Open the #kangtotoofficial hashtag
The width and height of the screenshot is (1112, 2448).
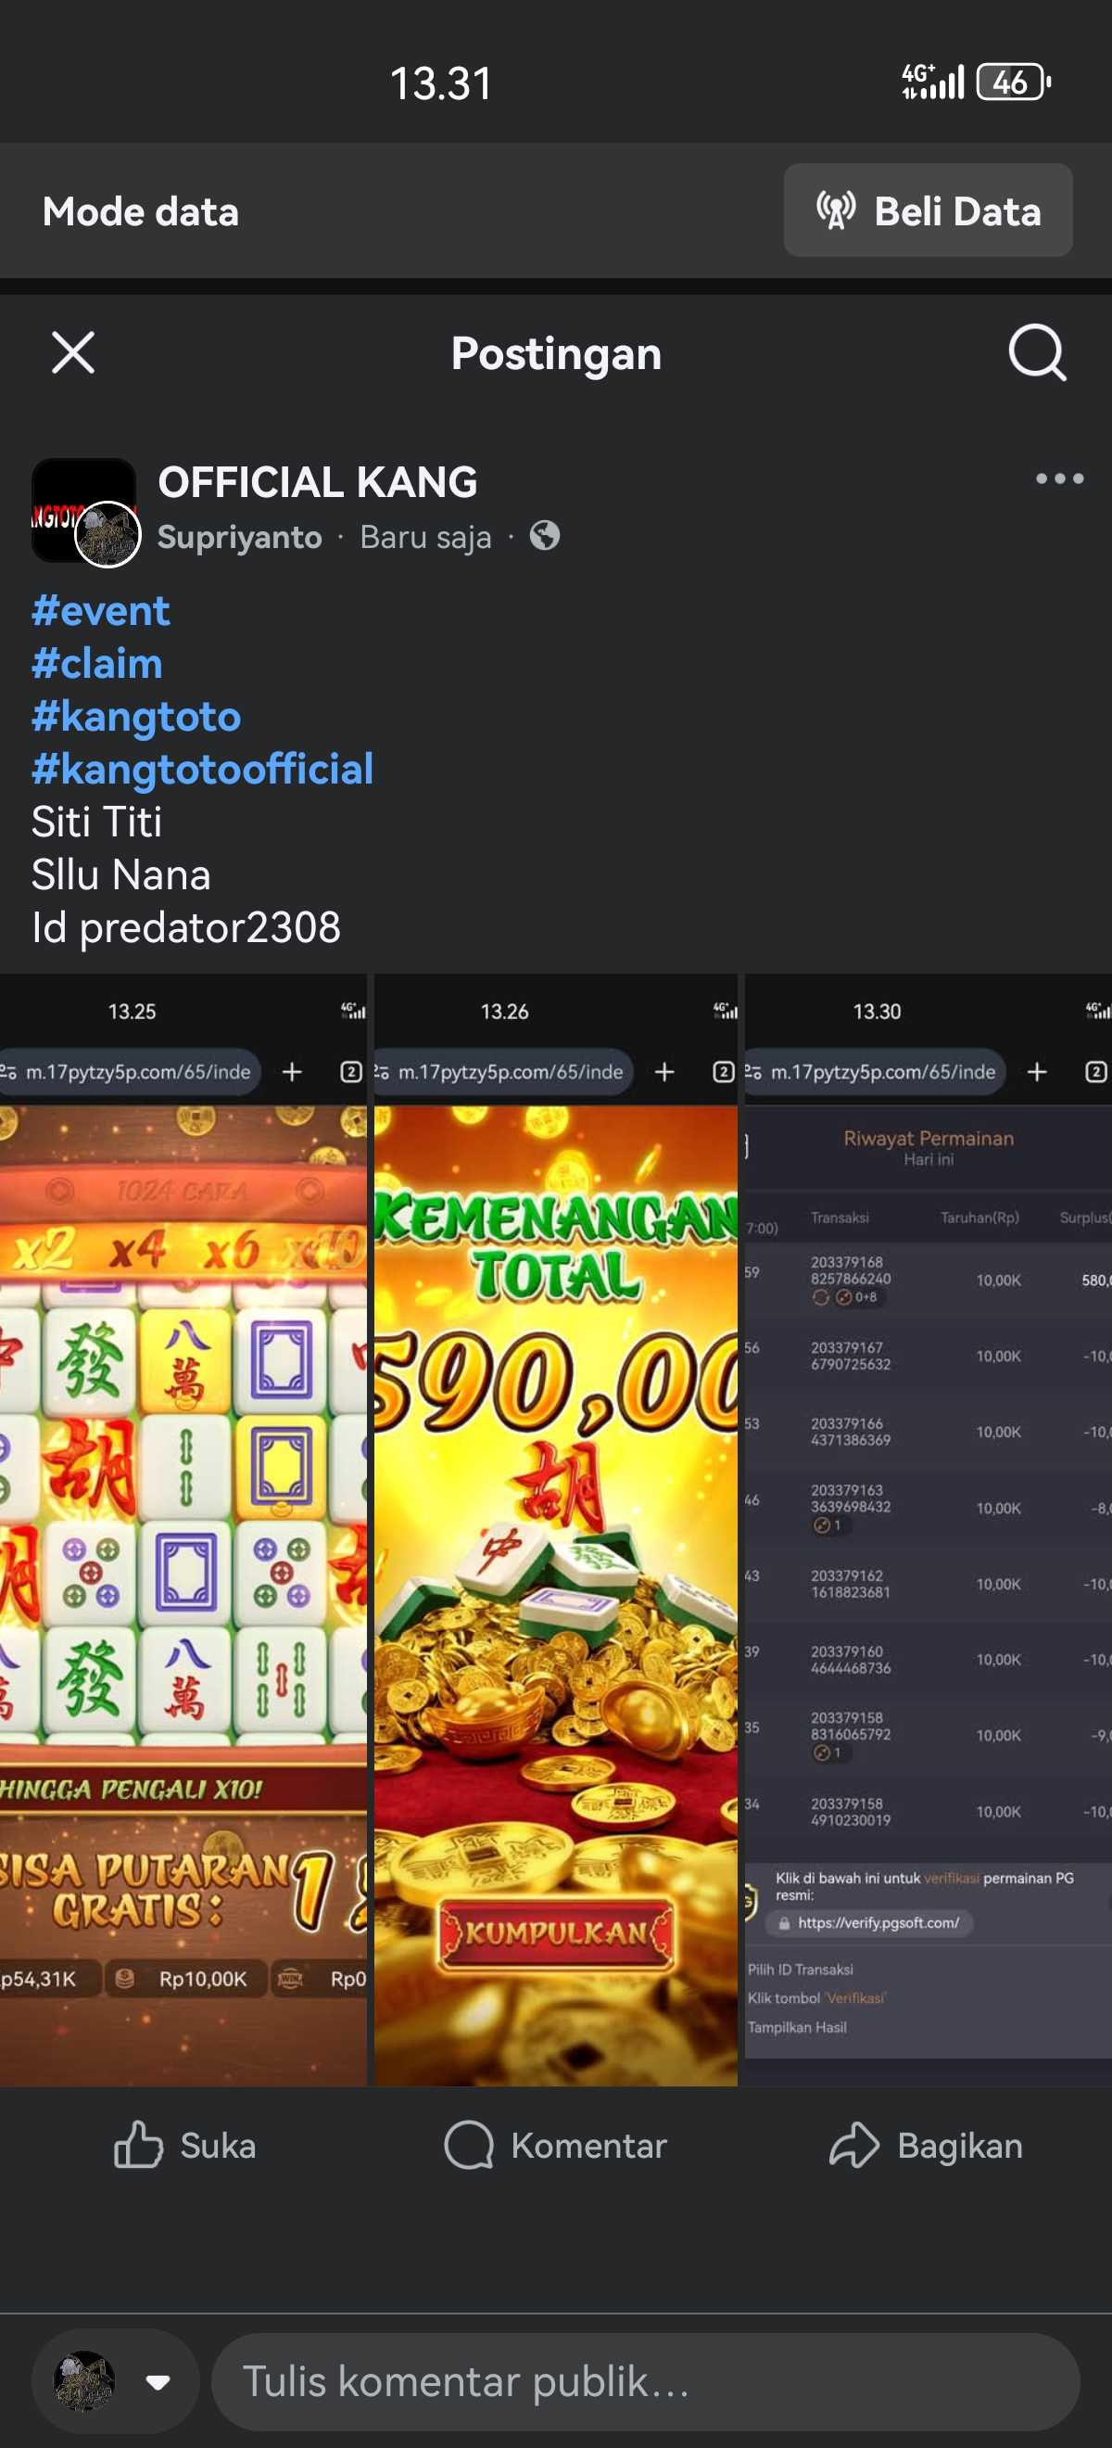pyautogui.click(x=202, y=769)
